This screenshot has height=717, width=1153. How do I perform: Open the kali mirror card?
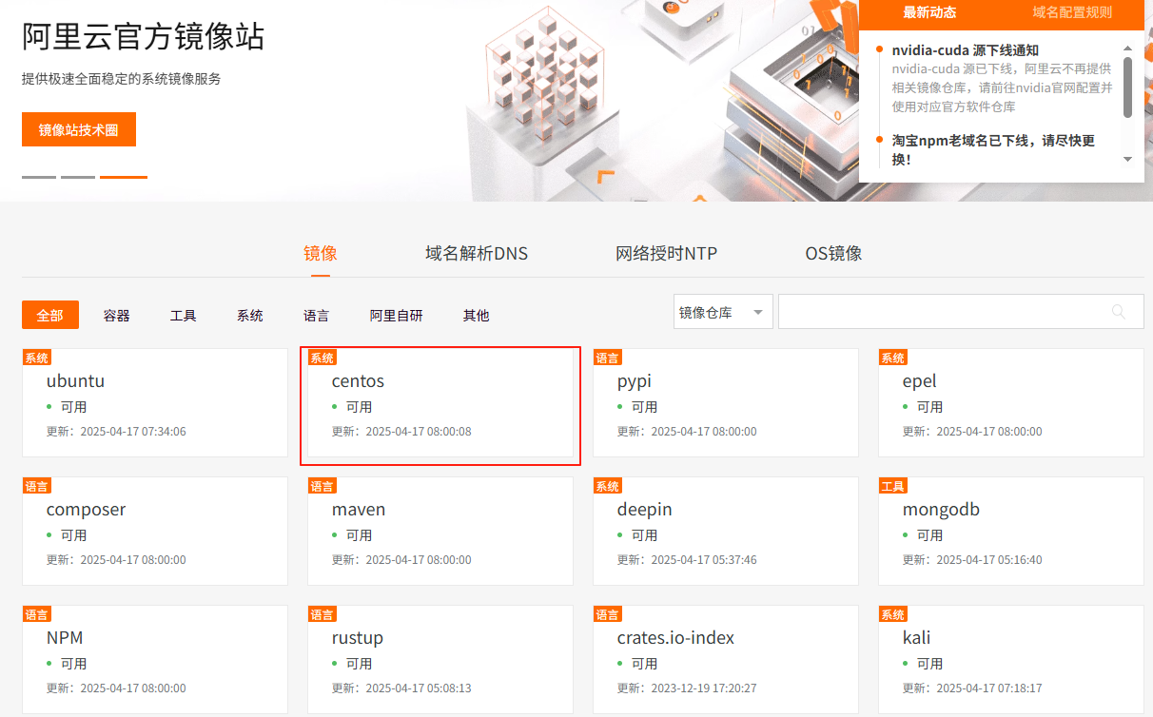[x=1011, y=659]
